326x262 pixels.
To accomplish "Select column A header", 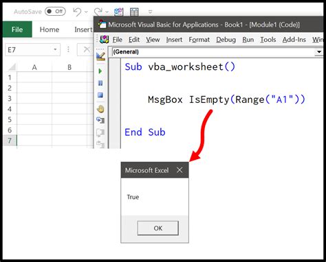I will pyautogui.click(x=34, y=67).
